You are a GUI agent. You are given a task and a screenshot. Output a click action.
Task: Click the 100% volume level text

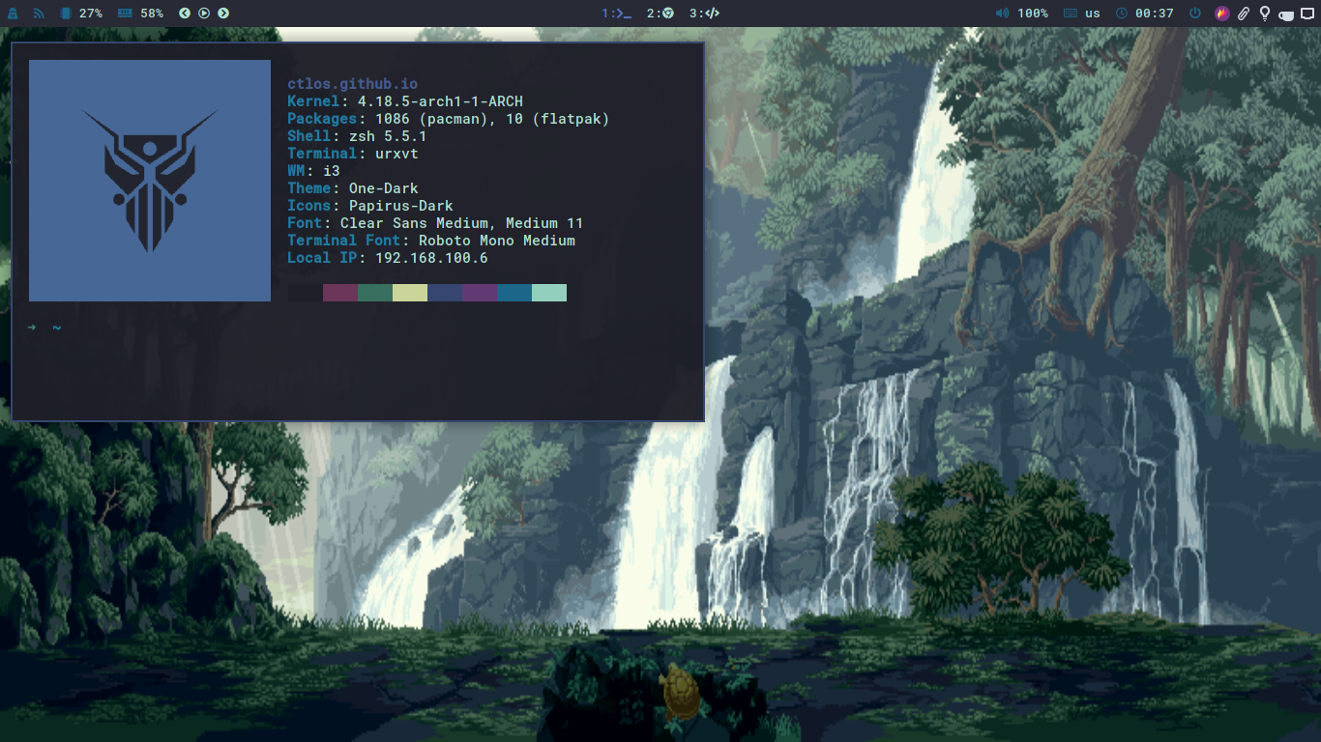click(1033, 14)
